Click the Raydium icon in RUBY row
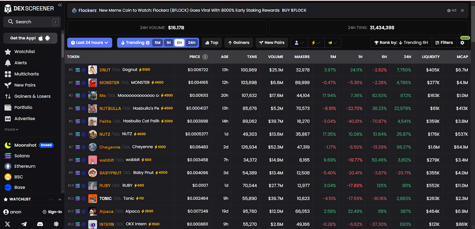 tap(84, 186)
